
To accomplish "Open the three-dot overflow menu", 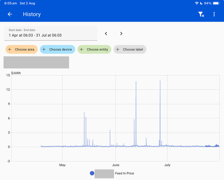I will [x=214, y=14].
